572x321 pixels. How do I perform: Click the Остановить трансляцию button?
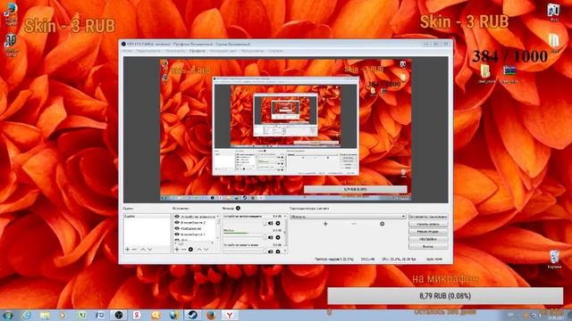428,217
